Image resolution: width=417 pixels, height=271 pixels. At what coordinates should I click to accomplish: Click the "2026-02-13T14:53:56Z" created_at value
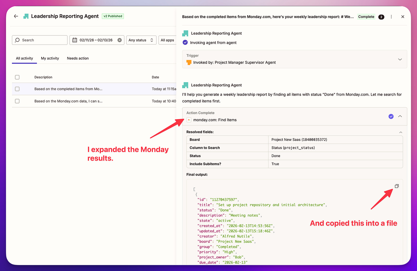click(x=249, y=226)
